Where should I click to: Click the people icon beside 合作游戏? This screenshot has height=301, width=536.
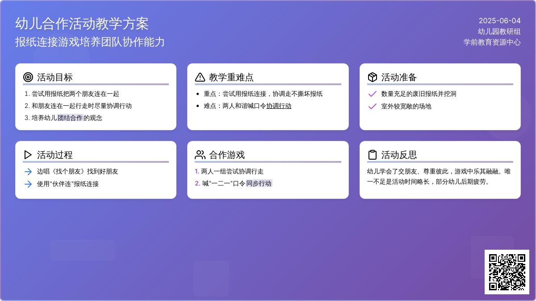(x=200, y=155)
